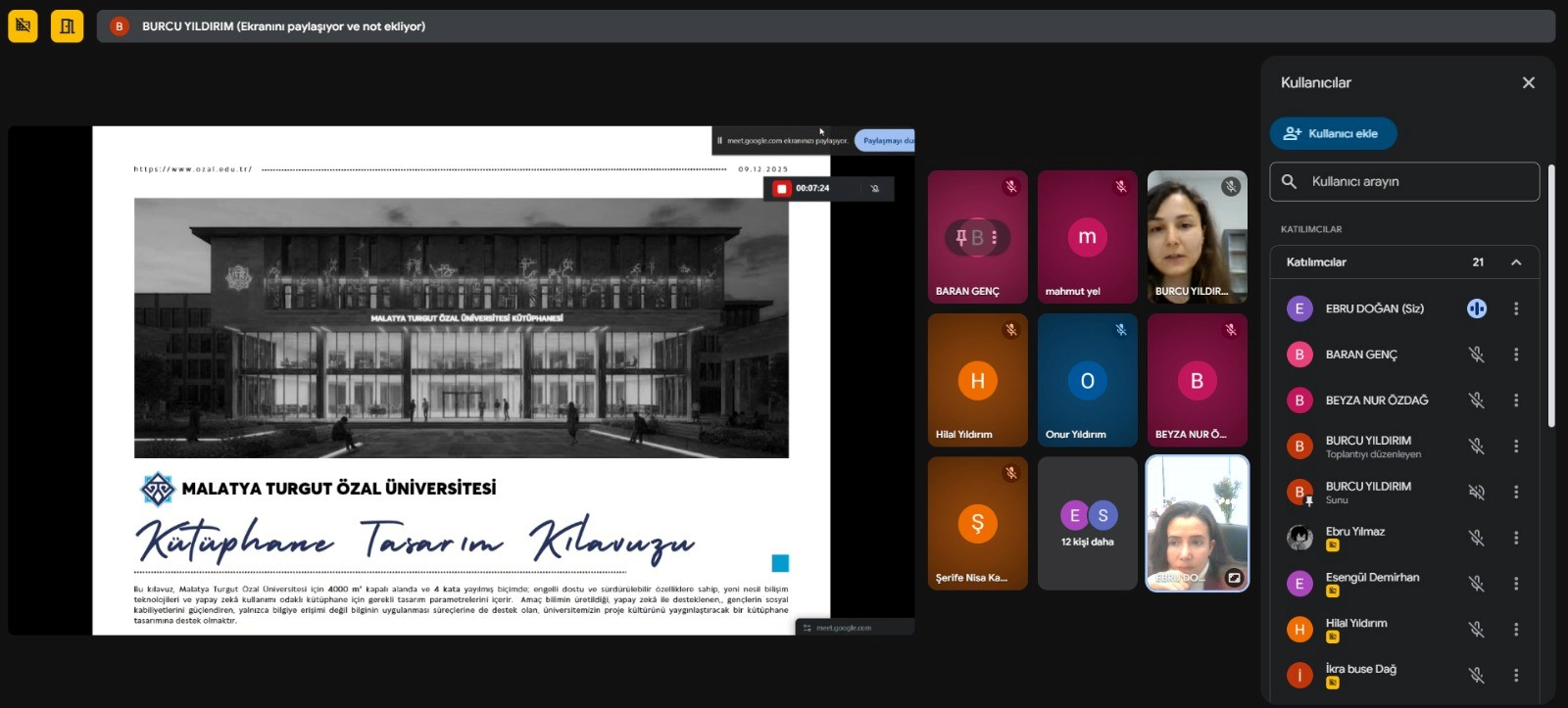Open more options for Hilal Yıldırım in list
Screen dimensions: 1568x708
coord(1516,630)
